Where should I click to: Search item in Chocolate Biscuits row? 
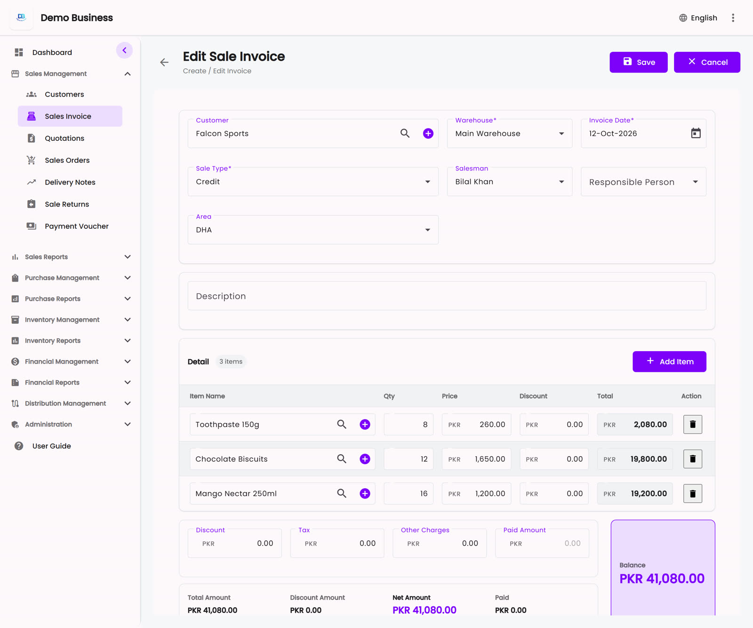pos(342,459)
